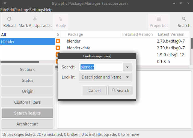Click the Search button in the Find dialog
Screen dimensions: 193x138
pos(120,91)
